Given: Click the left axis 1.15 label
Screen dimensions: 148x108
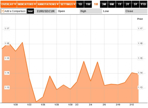Looking at the screenshot, I should (7, 58).
